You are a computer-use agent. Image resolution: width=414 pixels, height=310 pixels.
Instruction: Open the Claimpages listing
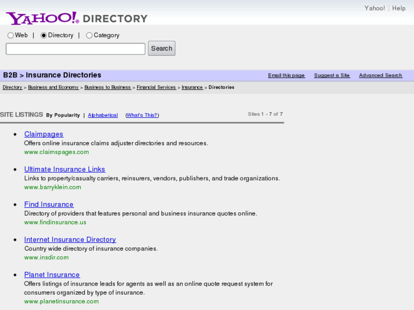(x=44, y=134)
